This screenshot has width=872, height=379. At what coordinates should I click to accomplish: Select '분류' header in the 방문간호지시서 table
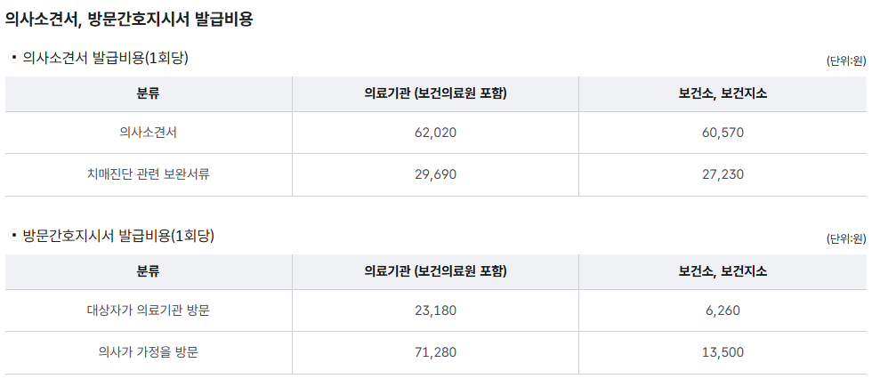click(x=149, y=271)
